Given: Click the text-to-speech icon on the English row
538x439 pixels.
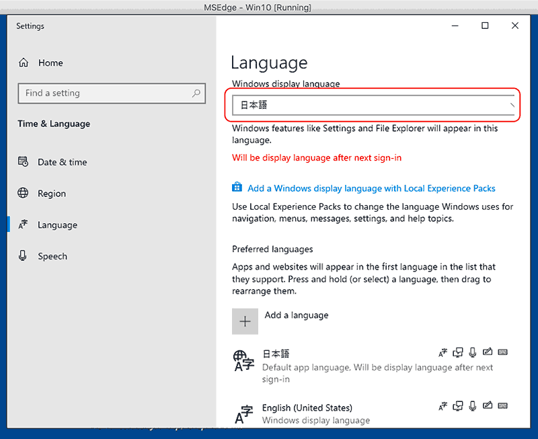Looking at the screenshot, I should click(458, 406).
